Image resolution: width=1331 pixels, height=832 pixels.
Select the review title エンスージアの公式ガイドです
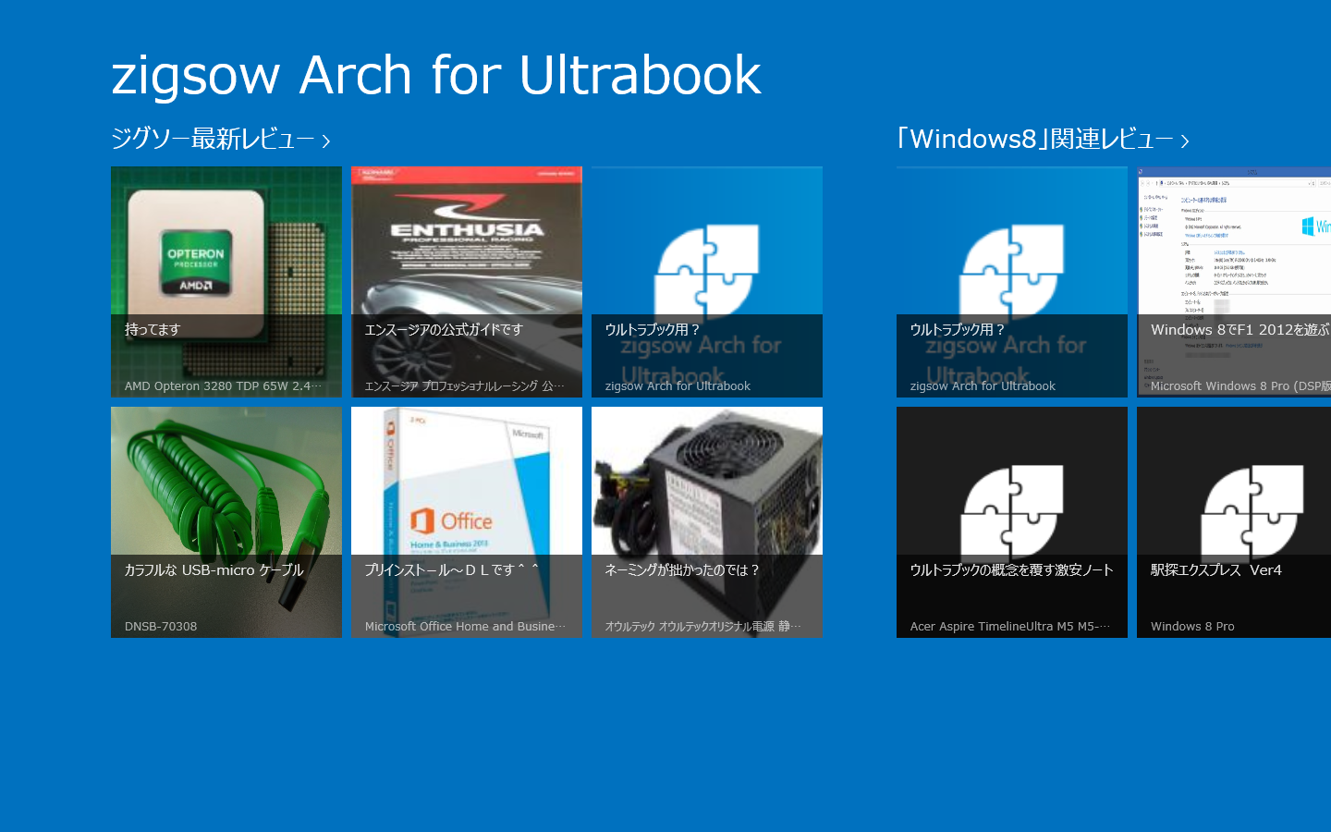[x=444, y=329]
